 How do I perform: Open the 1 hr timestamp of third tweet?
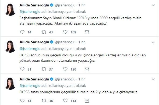[x=82, y=79]
